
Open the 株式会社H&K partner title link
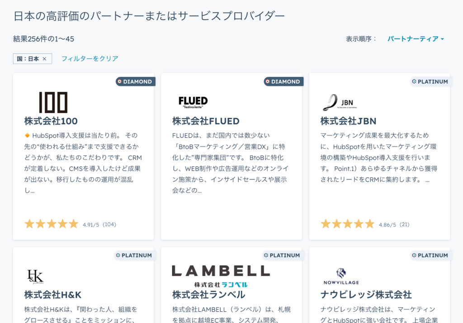53,295
